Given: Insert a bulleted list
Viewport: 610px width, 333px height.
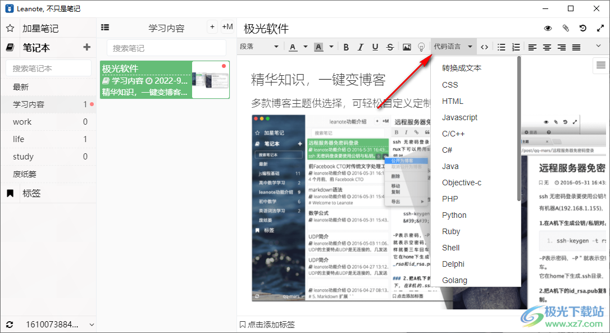Looking at the screenshot, I should pyautogui.click(x=502, y=47).
